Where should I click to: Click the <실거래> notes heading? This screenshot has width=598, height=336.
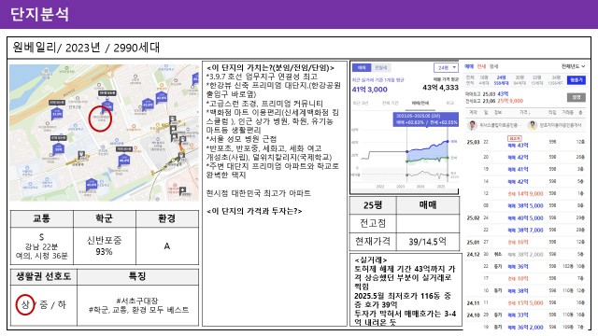click(371, 260)
